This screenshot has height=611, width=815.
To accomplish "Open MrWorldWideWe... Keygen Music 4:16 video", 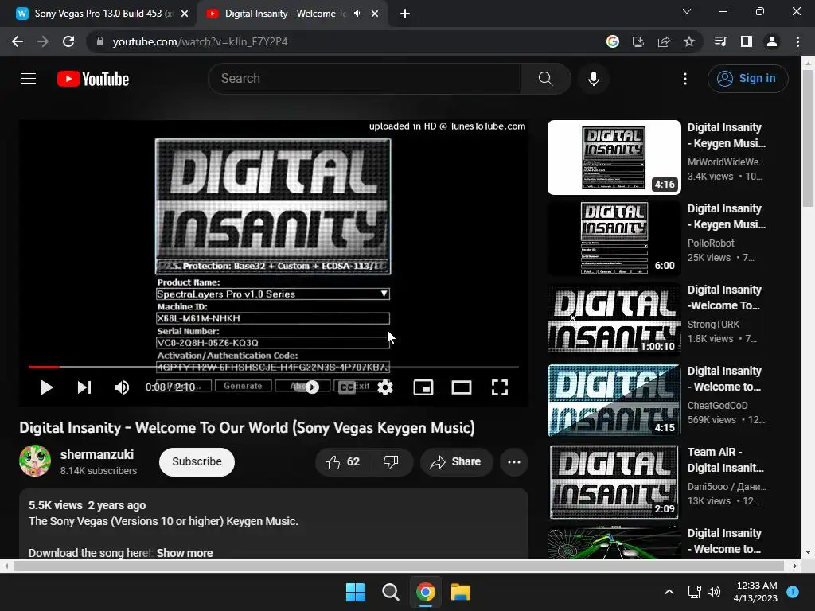I will 614,158.
